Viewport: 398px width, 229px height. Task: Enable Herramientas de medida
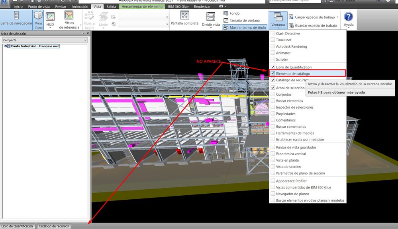click(273, 133)
